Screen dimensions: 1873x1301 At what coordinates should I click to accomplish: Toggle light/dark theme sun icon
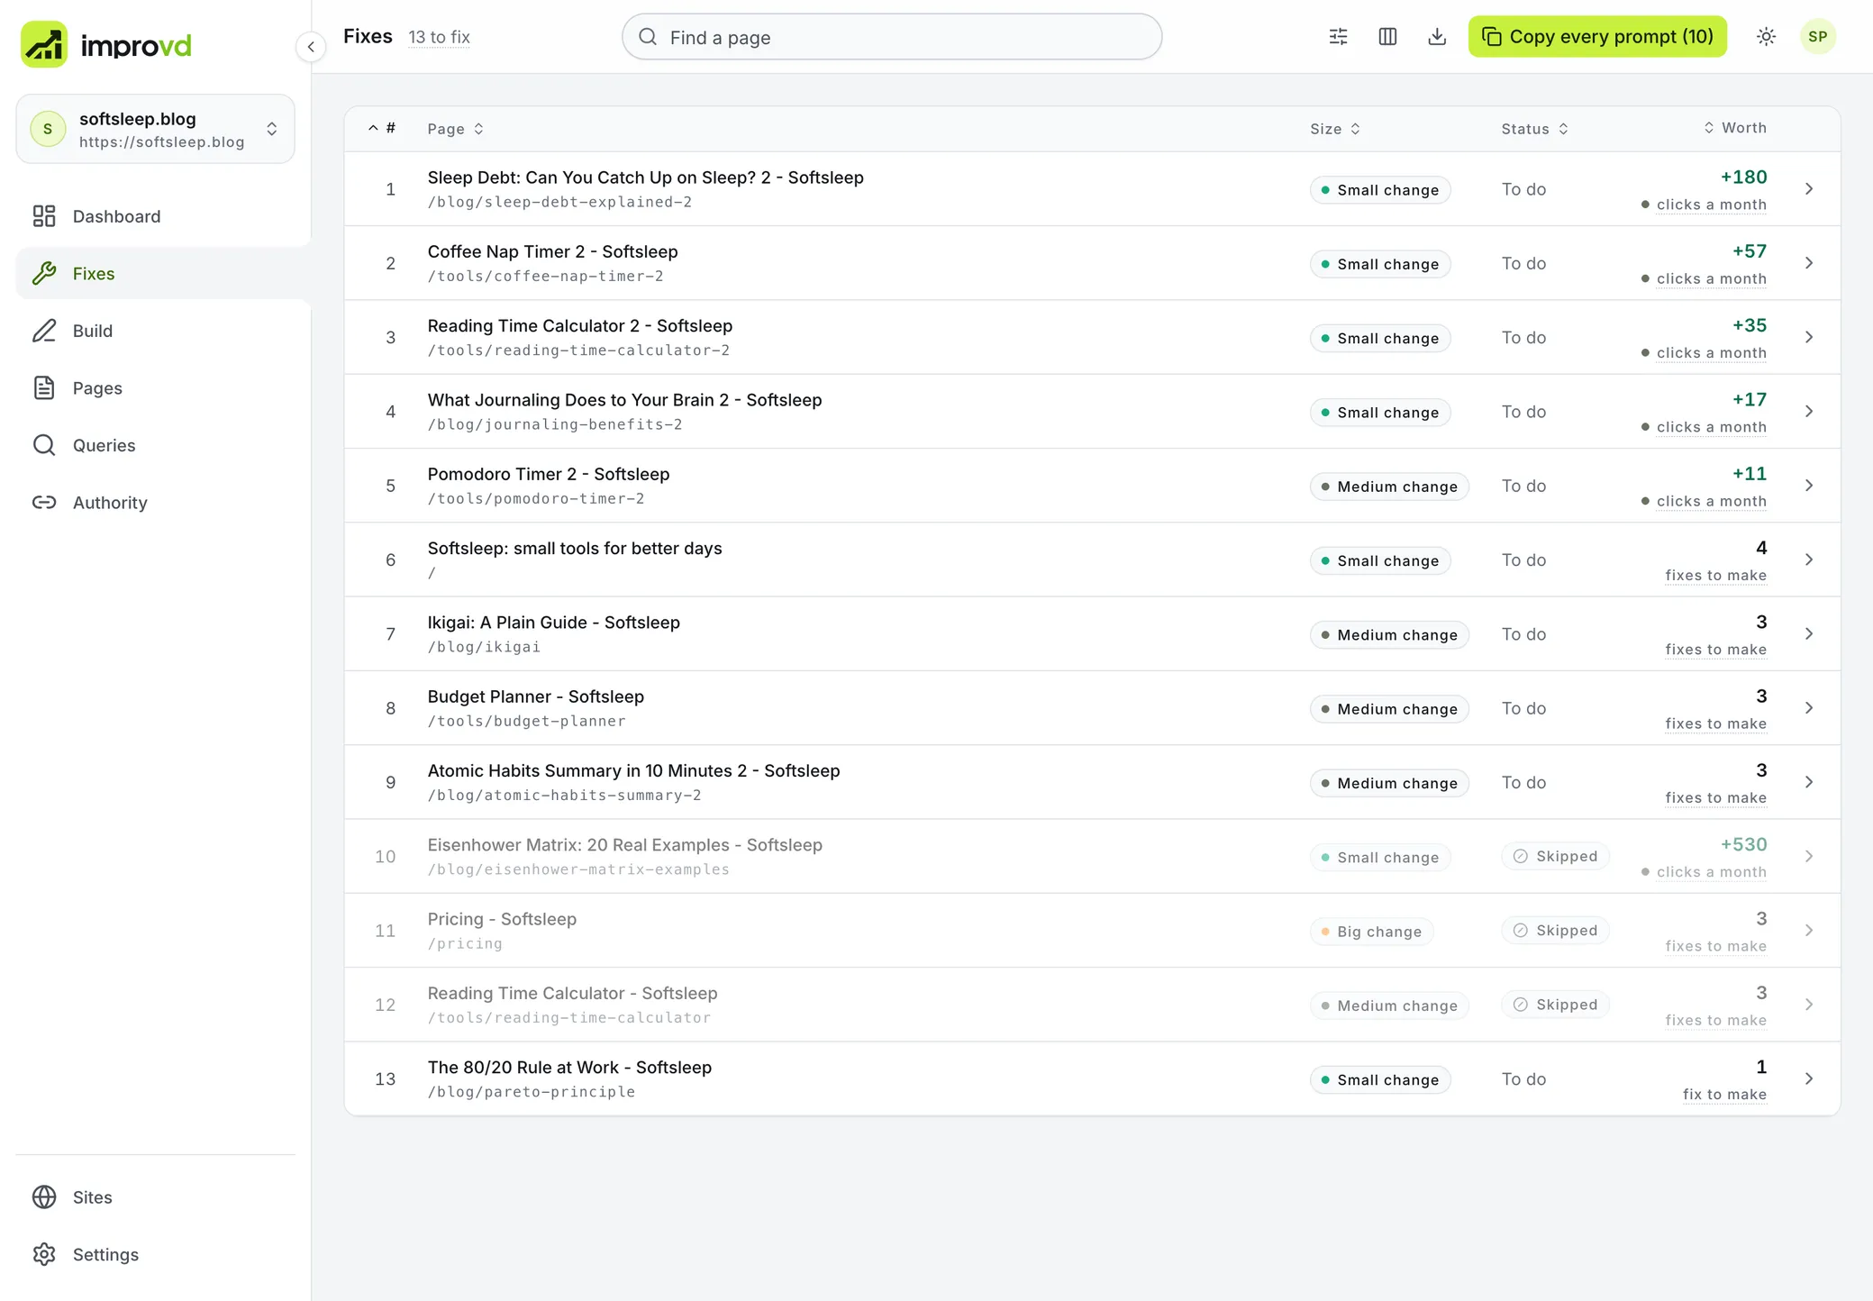[1767, 37]
